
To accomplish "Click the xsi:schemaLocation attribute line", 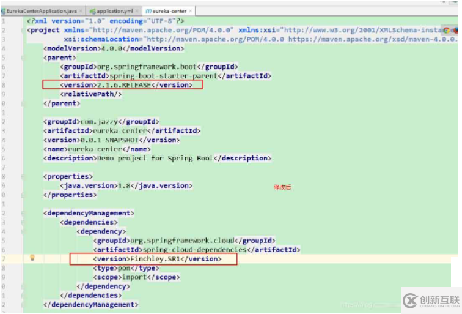I will click(260, 39).
